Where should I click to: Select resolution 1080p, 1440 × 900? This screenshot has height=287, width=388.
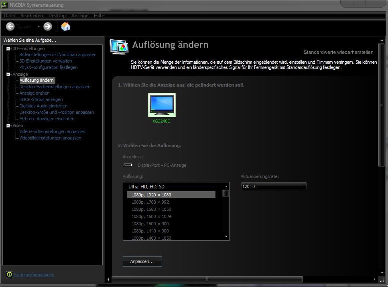pyautogui.click(x=171, y=230)
